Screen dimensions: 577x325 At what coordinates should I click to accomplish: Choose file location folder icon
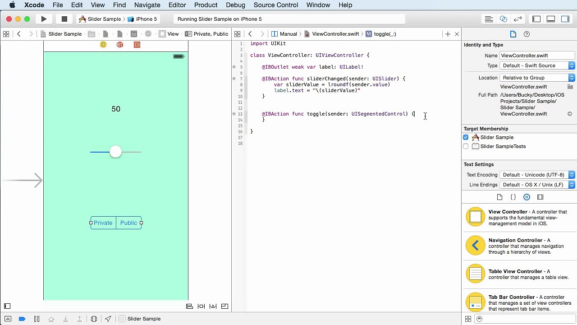[x=570, y=87]
